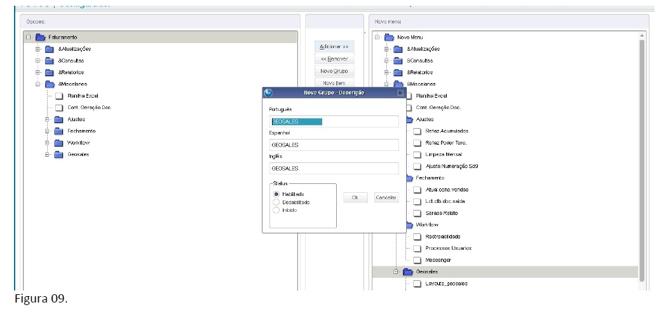Click the Novo Grupo dialog title bar icon

tap(268, 93)
